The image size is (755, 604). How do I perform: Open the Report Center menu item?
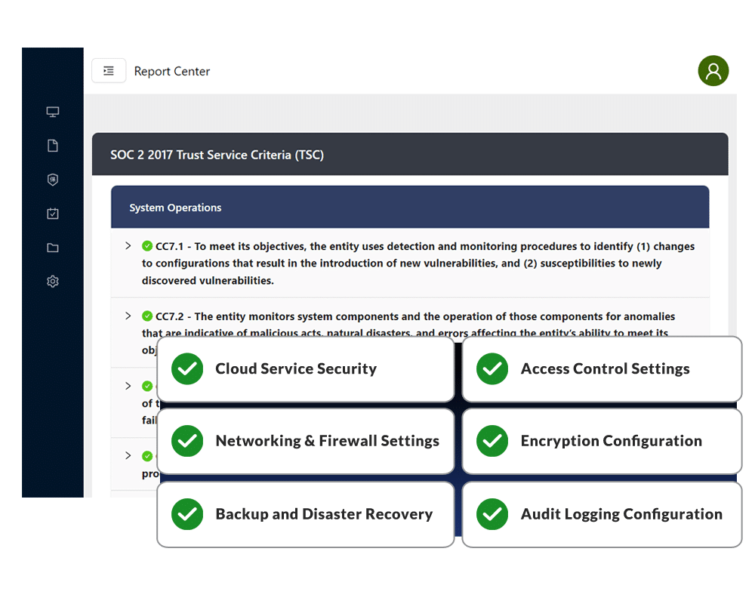coord(171,71)
